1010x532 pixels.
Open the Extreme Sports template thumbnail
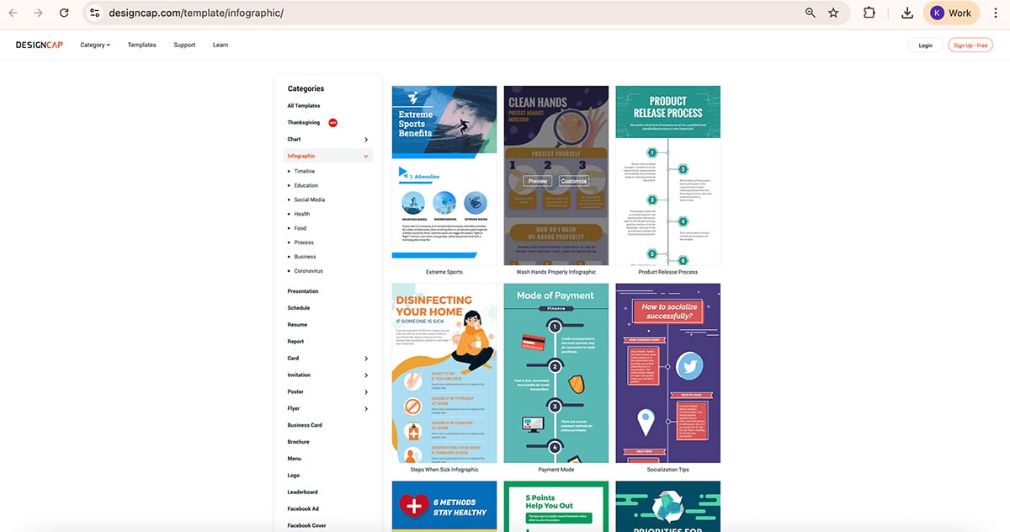(x=444, y=168)
